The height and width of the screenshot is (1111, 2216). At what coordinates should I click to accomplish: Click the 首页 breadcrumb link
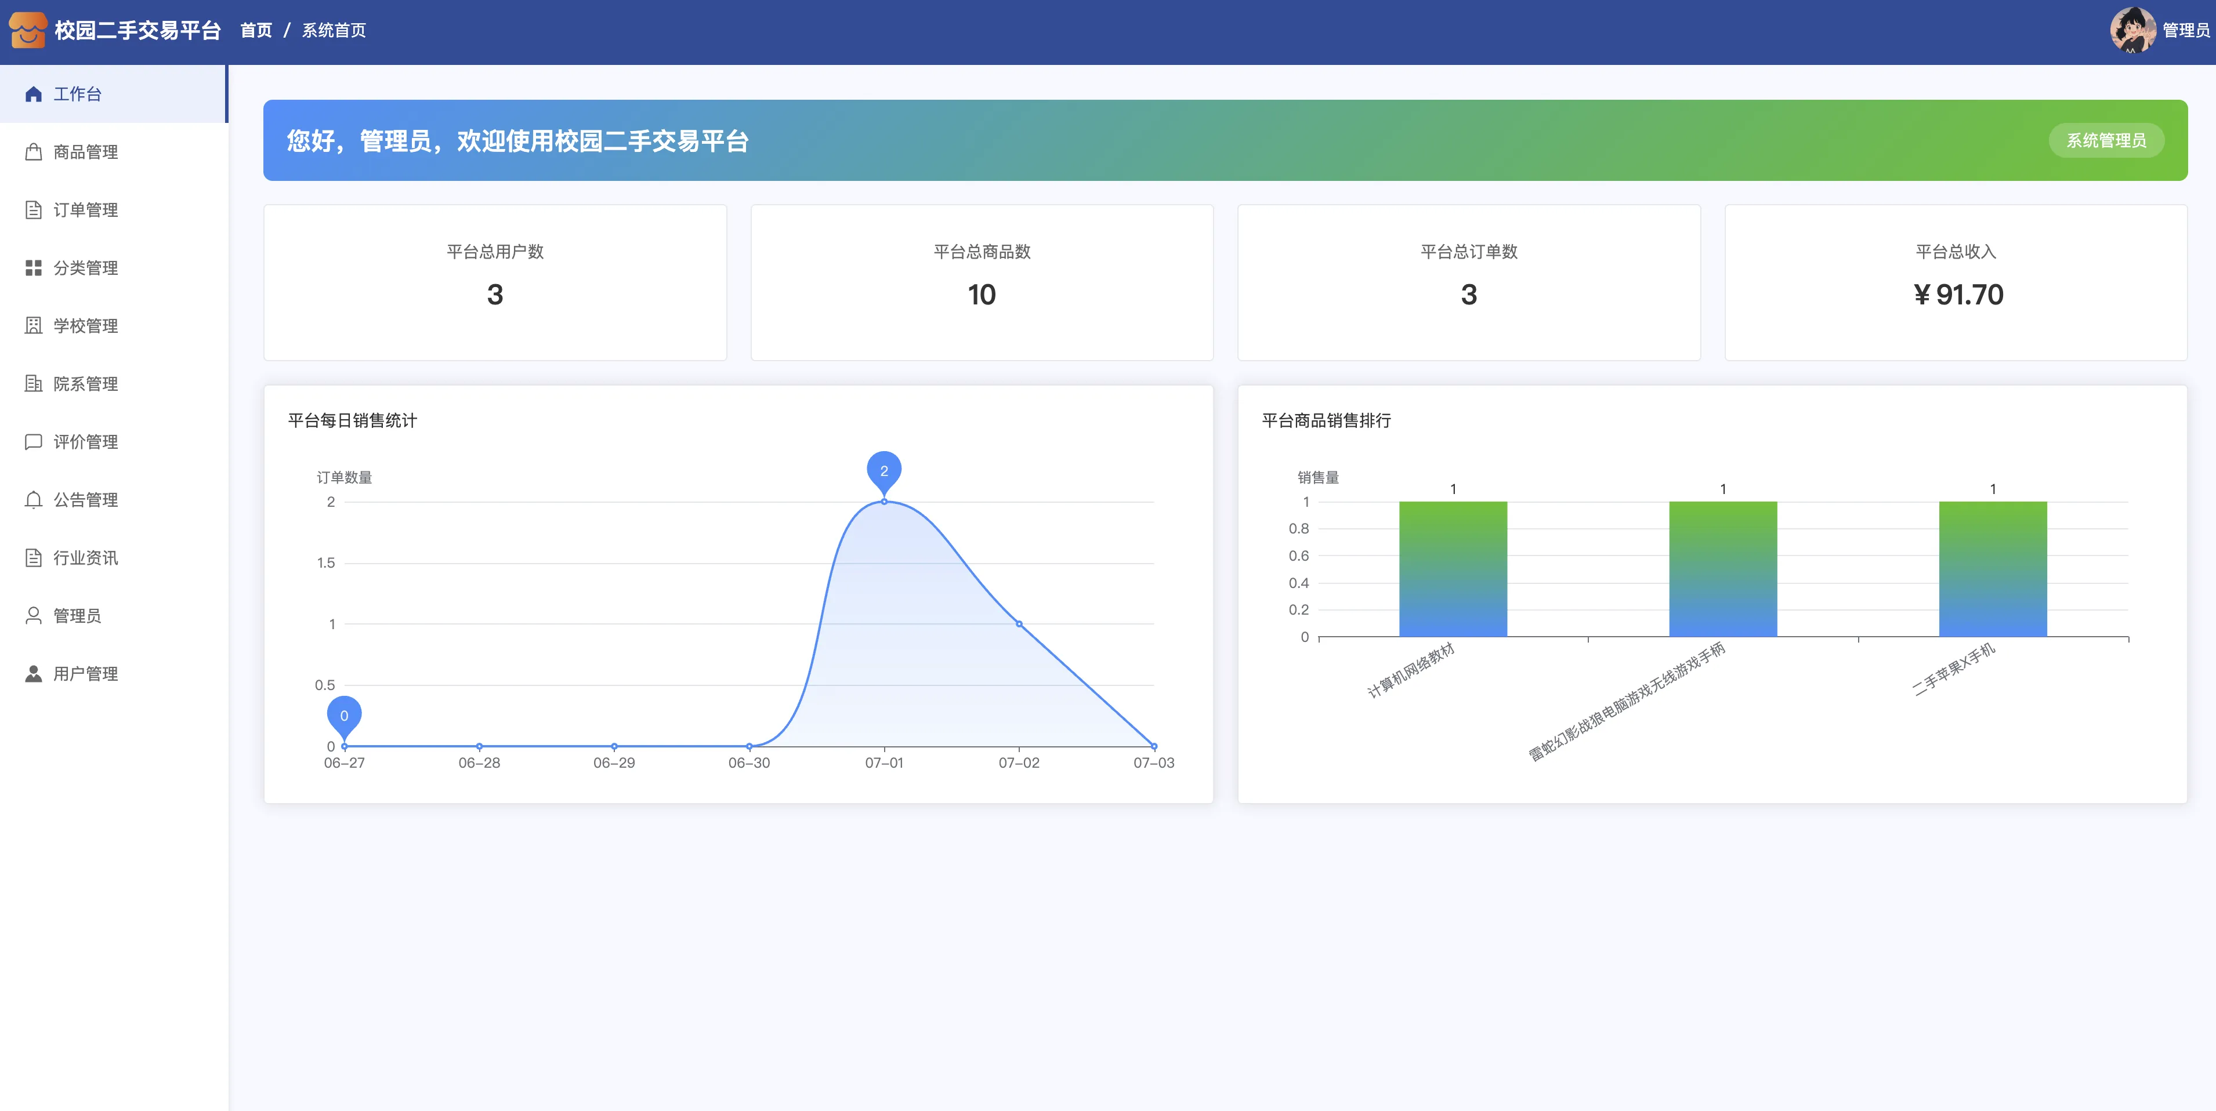255,31
